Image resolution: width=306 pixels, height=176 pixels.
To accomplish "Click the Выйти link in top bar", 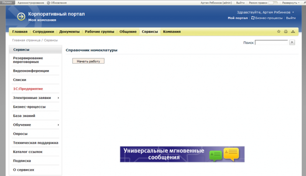I will pos(240,3).
